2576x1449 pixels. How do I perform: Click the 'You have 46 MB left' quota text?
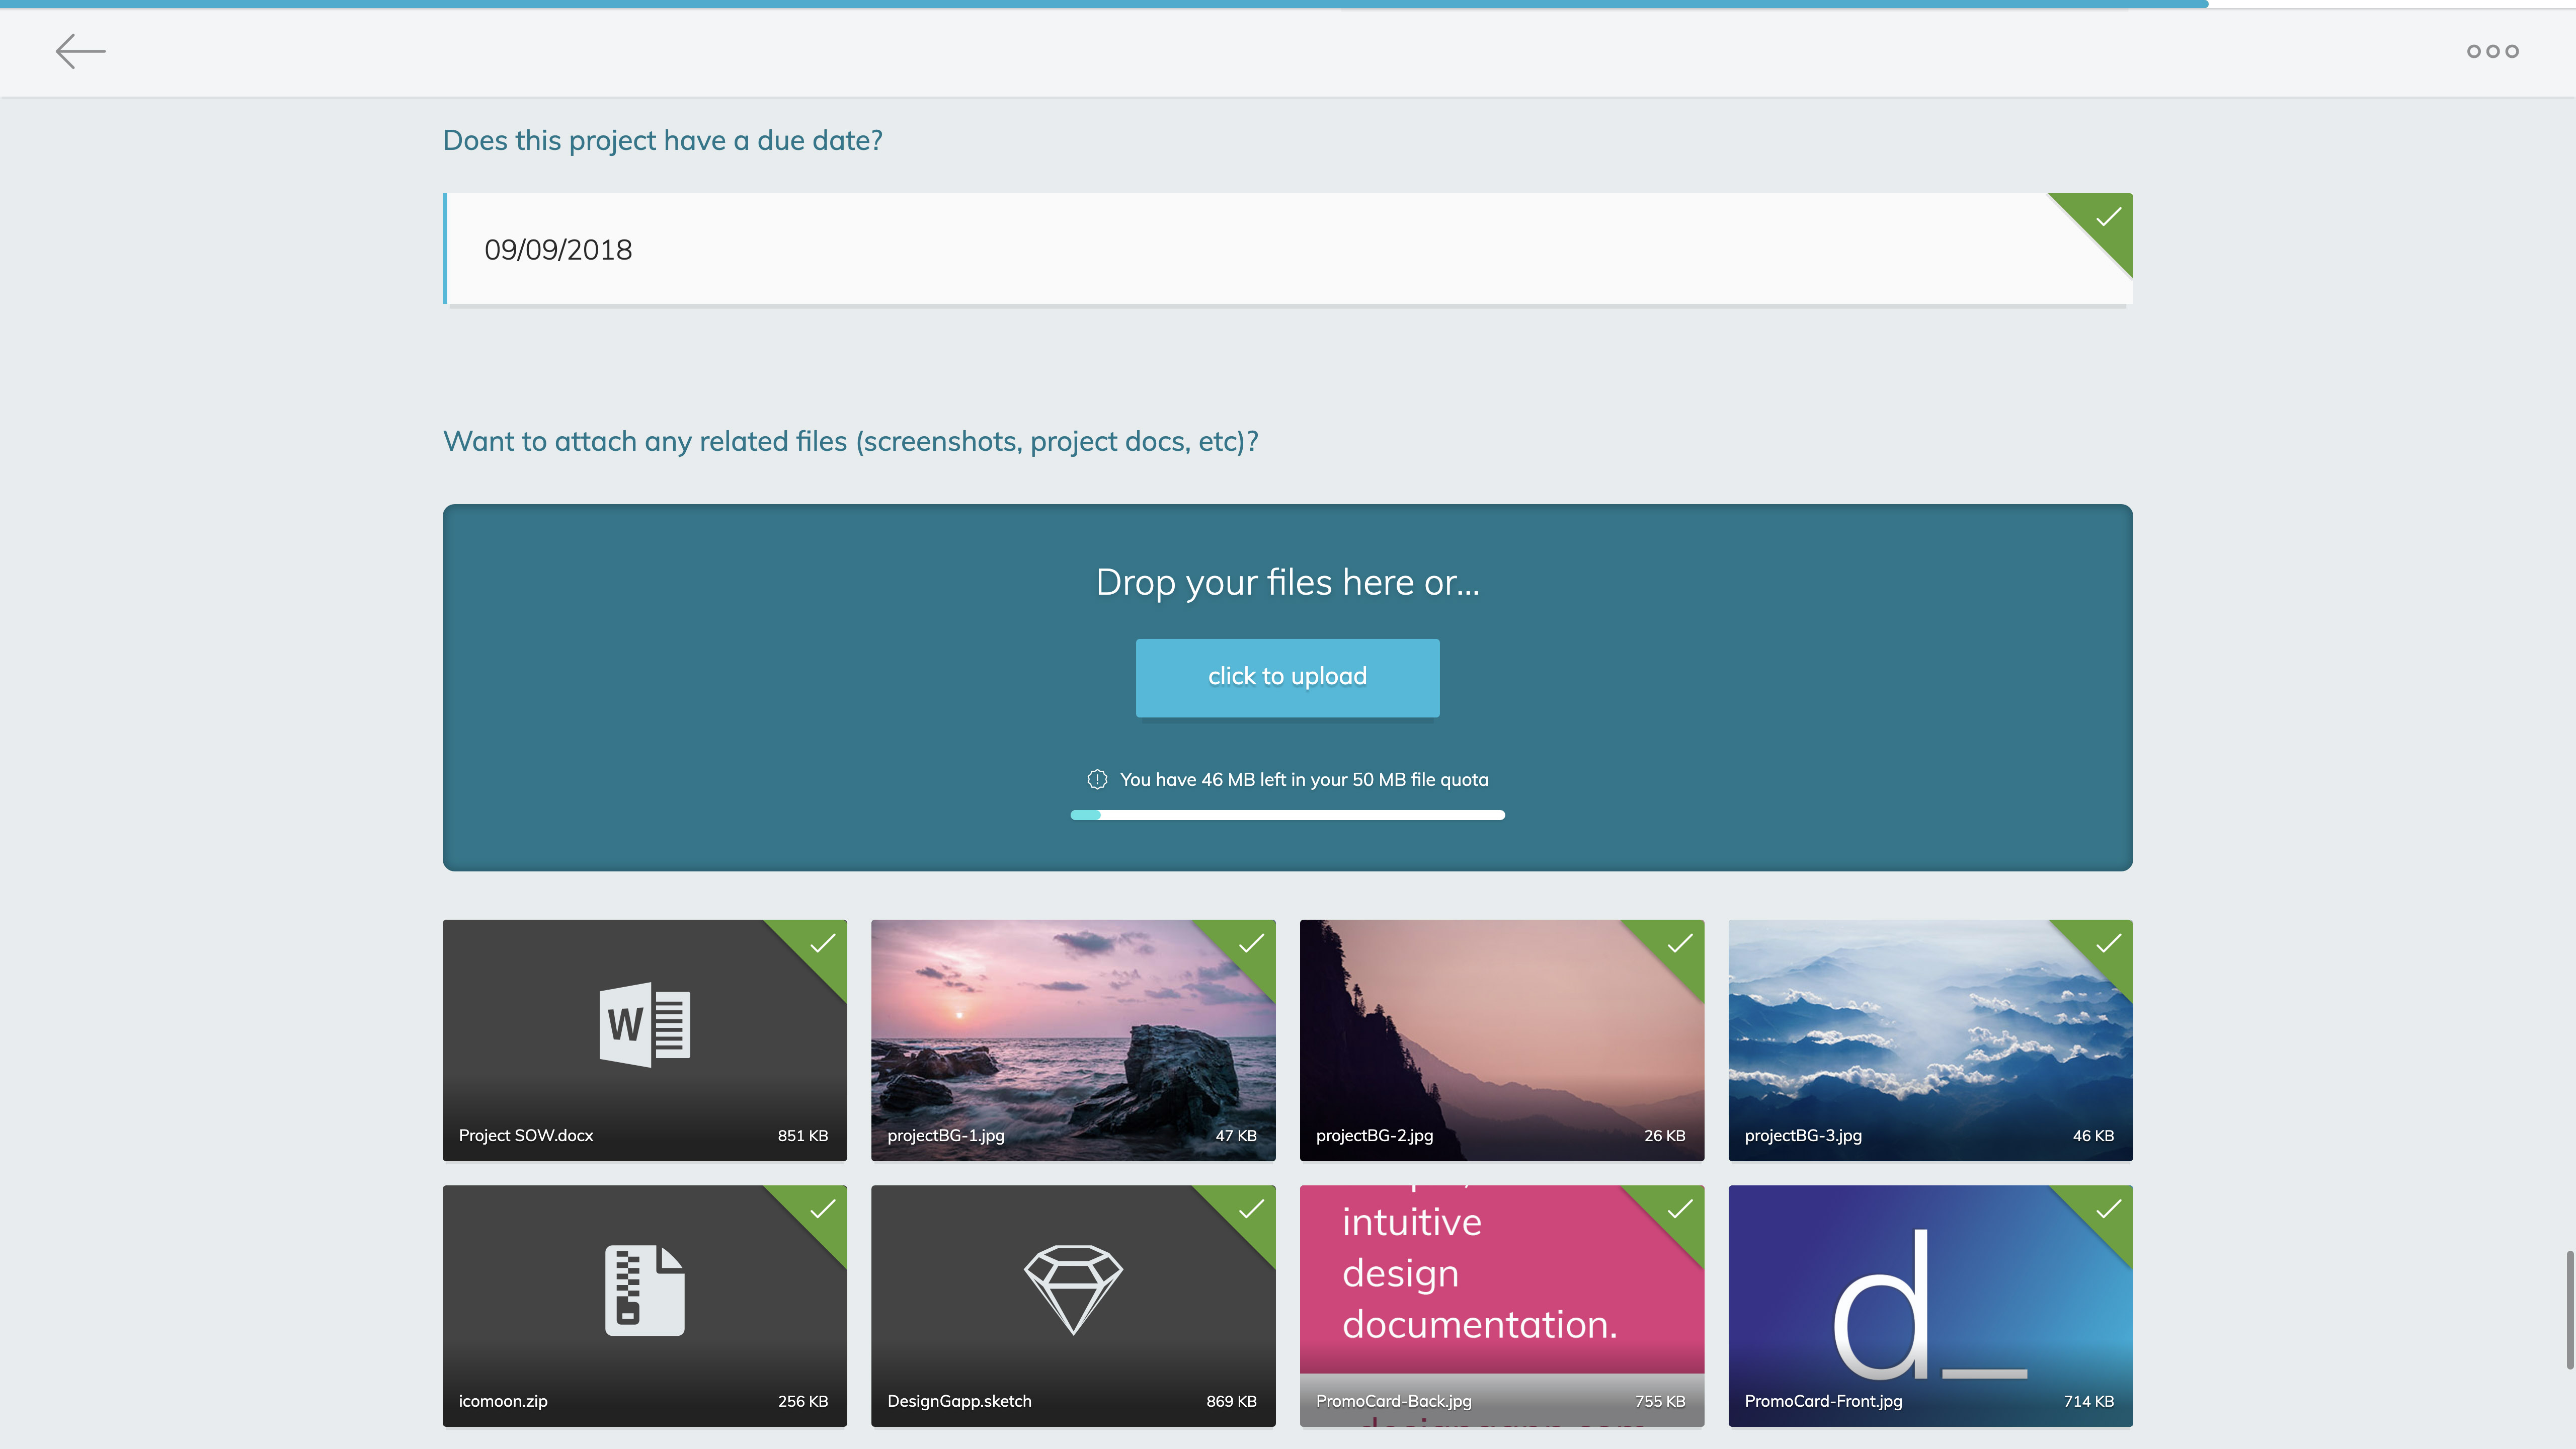tap(1304, 780)
